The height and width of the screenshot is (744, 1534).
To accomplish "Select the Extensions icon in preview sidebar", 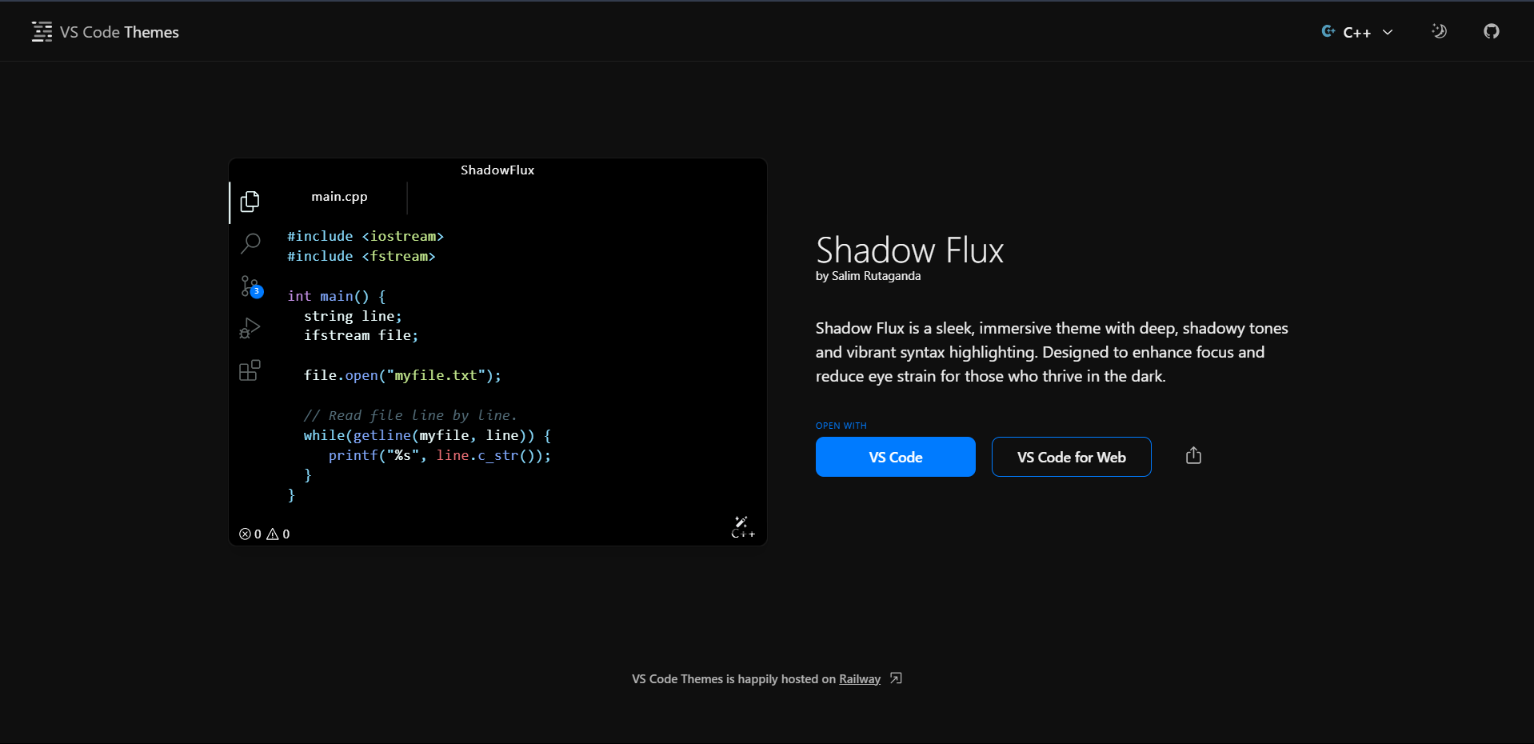I will [x=250, y=370].
